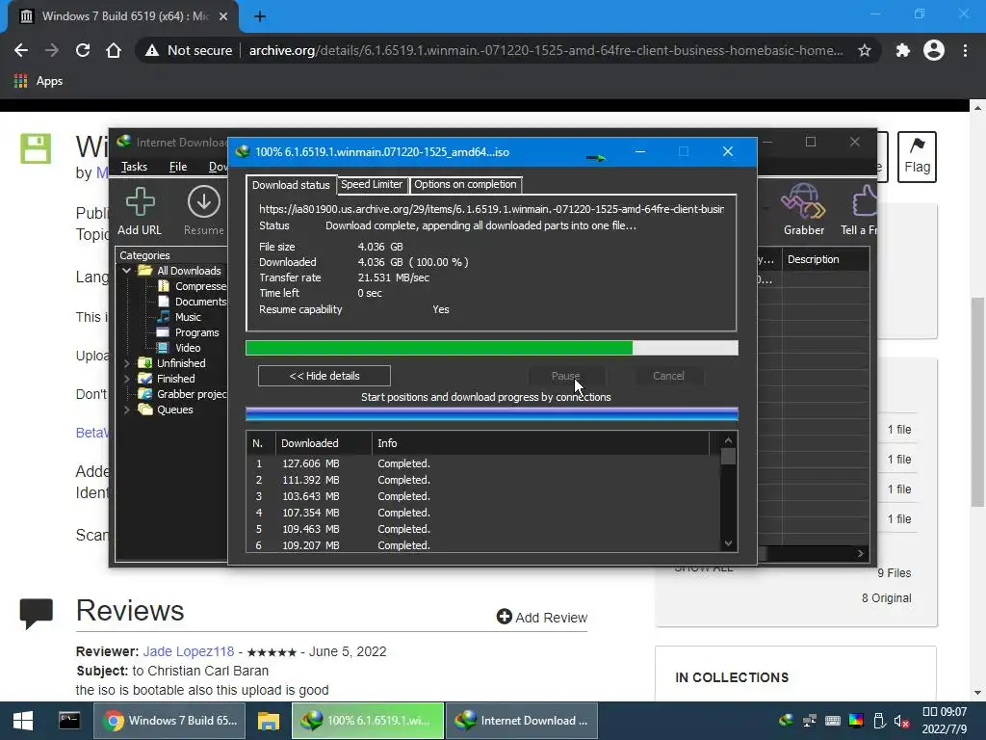Click the green download progress bar
The width and height of the screenshot is (986, 740).
click(492, 348)
